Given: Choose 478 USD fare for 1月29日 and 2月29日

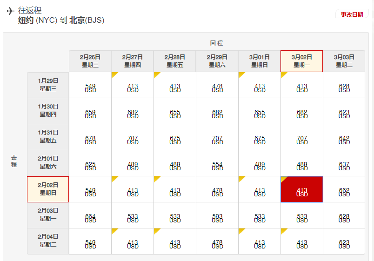Looking at the screenshot, I should [217, 85].
